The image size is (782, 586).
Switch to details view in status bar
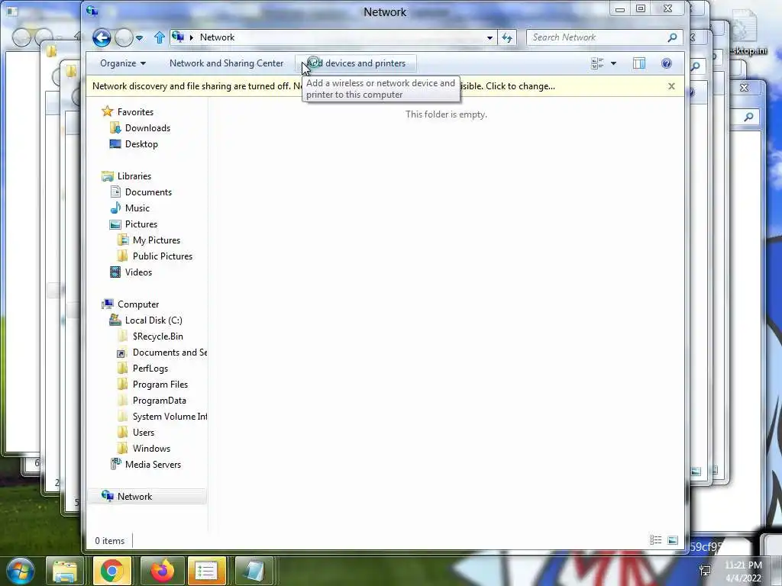coord(655,540)
